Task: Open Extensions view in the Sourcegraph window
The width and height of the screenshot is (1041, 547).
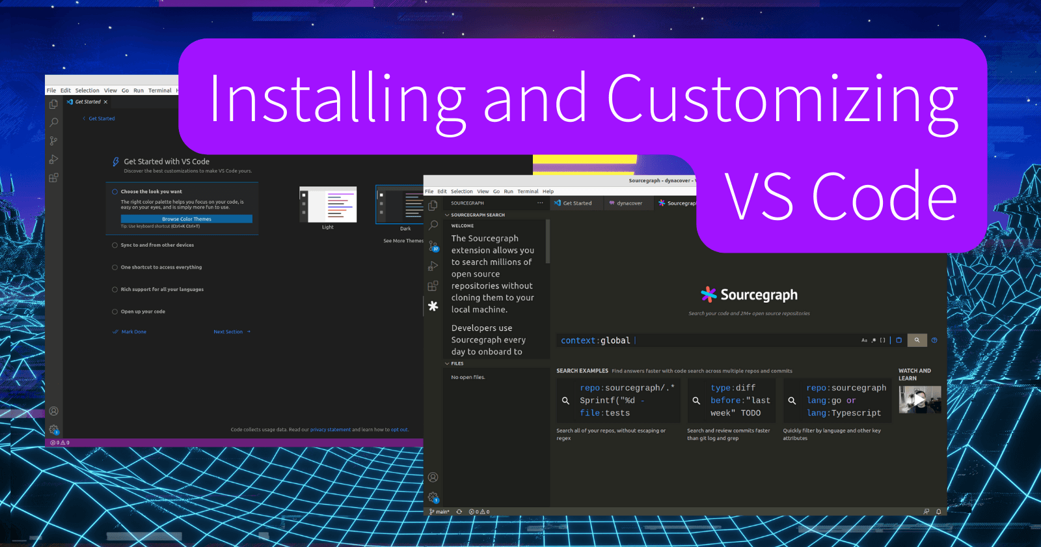Action: tap(433, 286)
